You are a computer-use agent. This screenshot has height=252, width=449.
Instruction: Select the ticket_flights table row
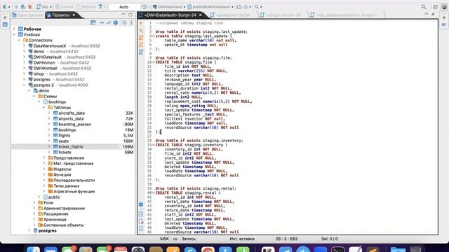[x=73, y=146]
